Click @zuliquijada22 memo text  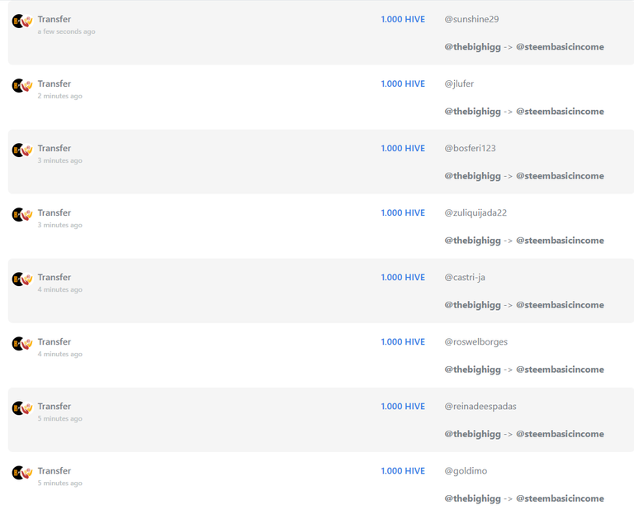click(x=475, y=213)
